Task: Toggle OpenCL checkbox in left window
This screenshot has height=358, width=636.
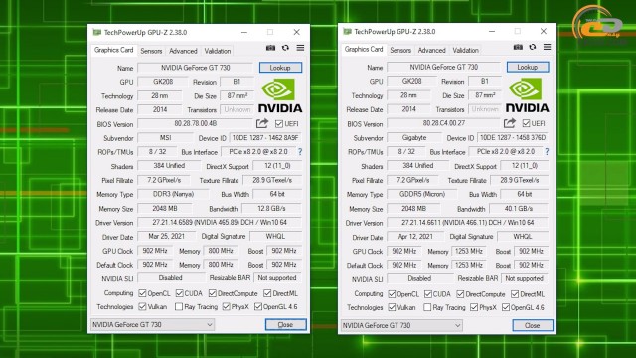Action: click(x=142, y=293)
